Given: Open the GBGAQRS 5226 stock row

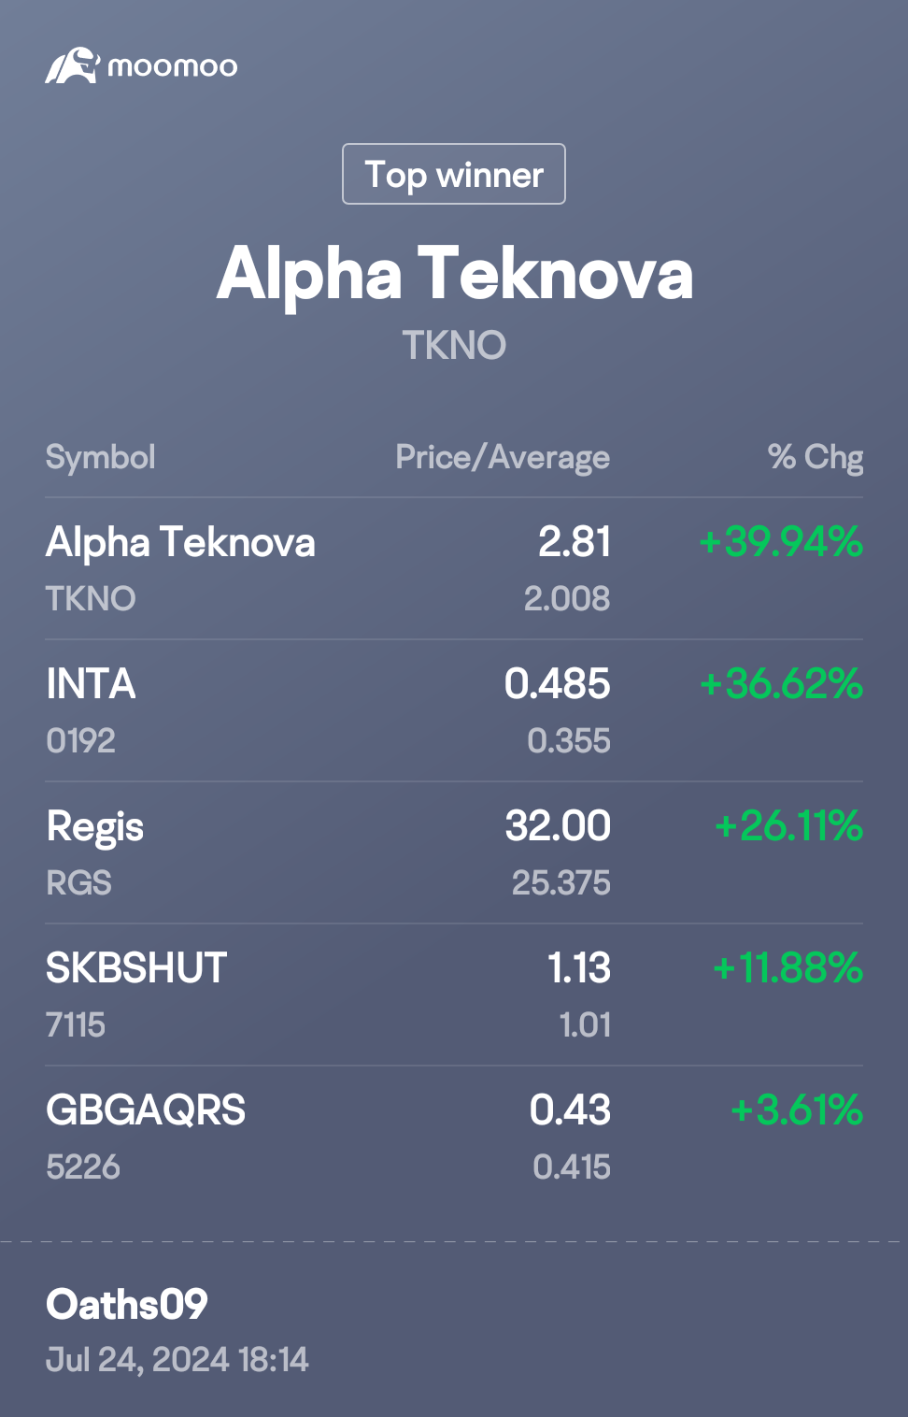Looking at the screenshot, I should tap(454, 1137).
